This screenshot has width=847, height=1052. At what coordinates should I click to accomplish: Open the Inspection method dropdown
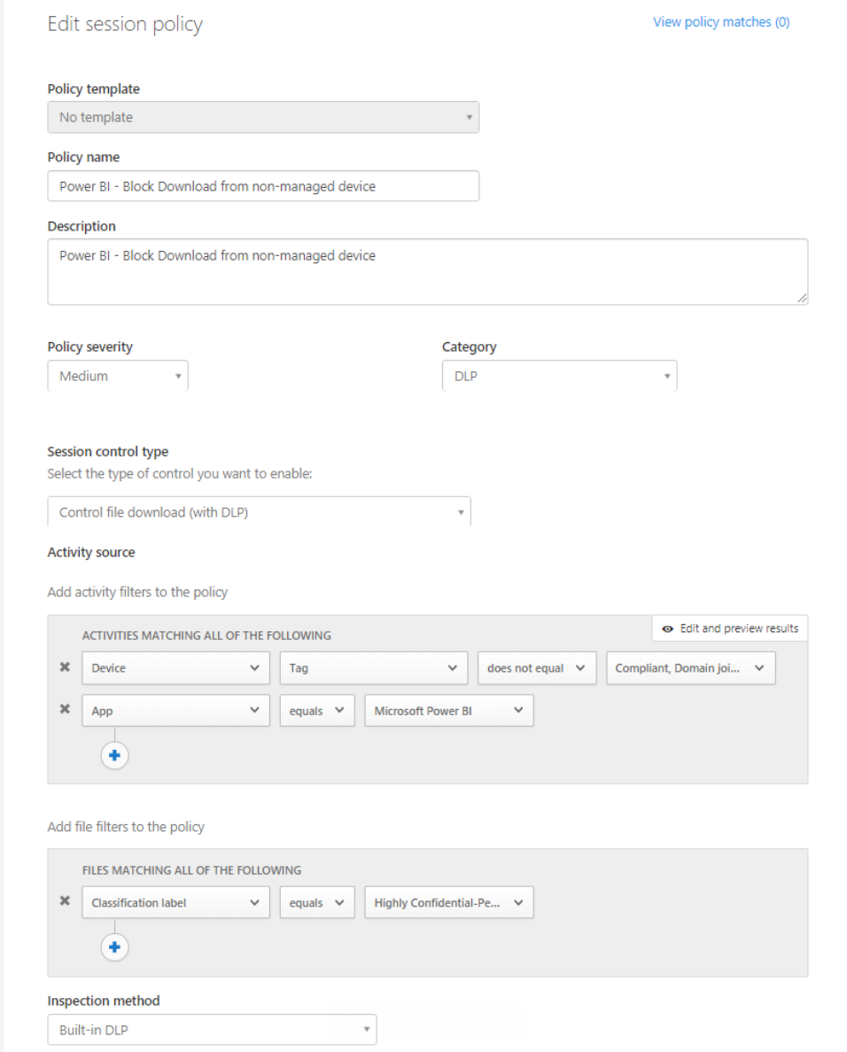(x=212, y=1029)
